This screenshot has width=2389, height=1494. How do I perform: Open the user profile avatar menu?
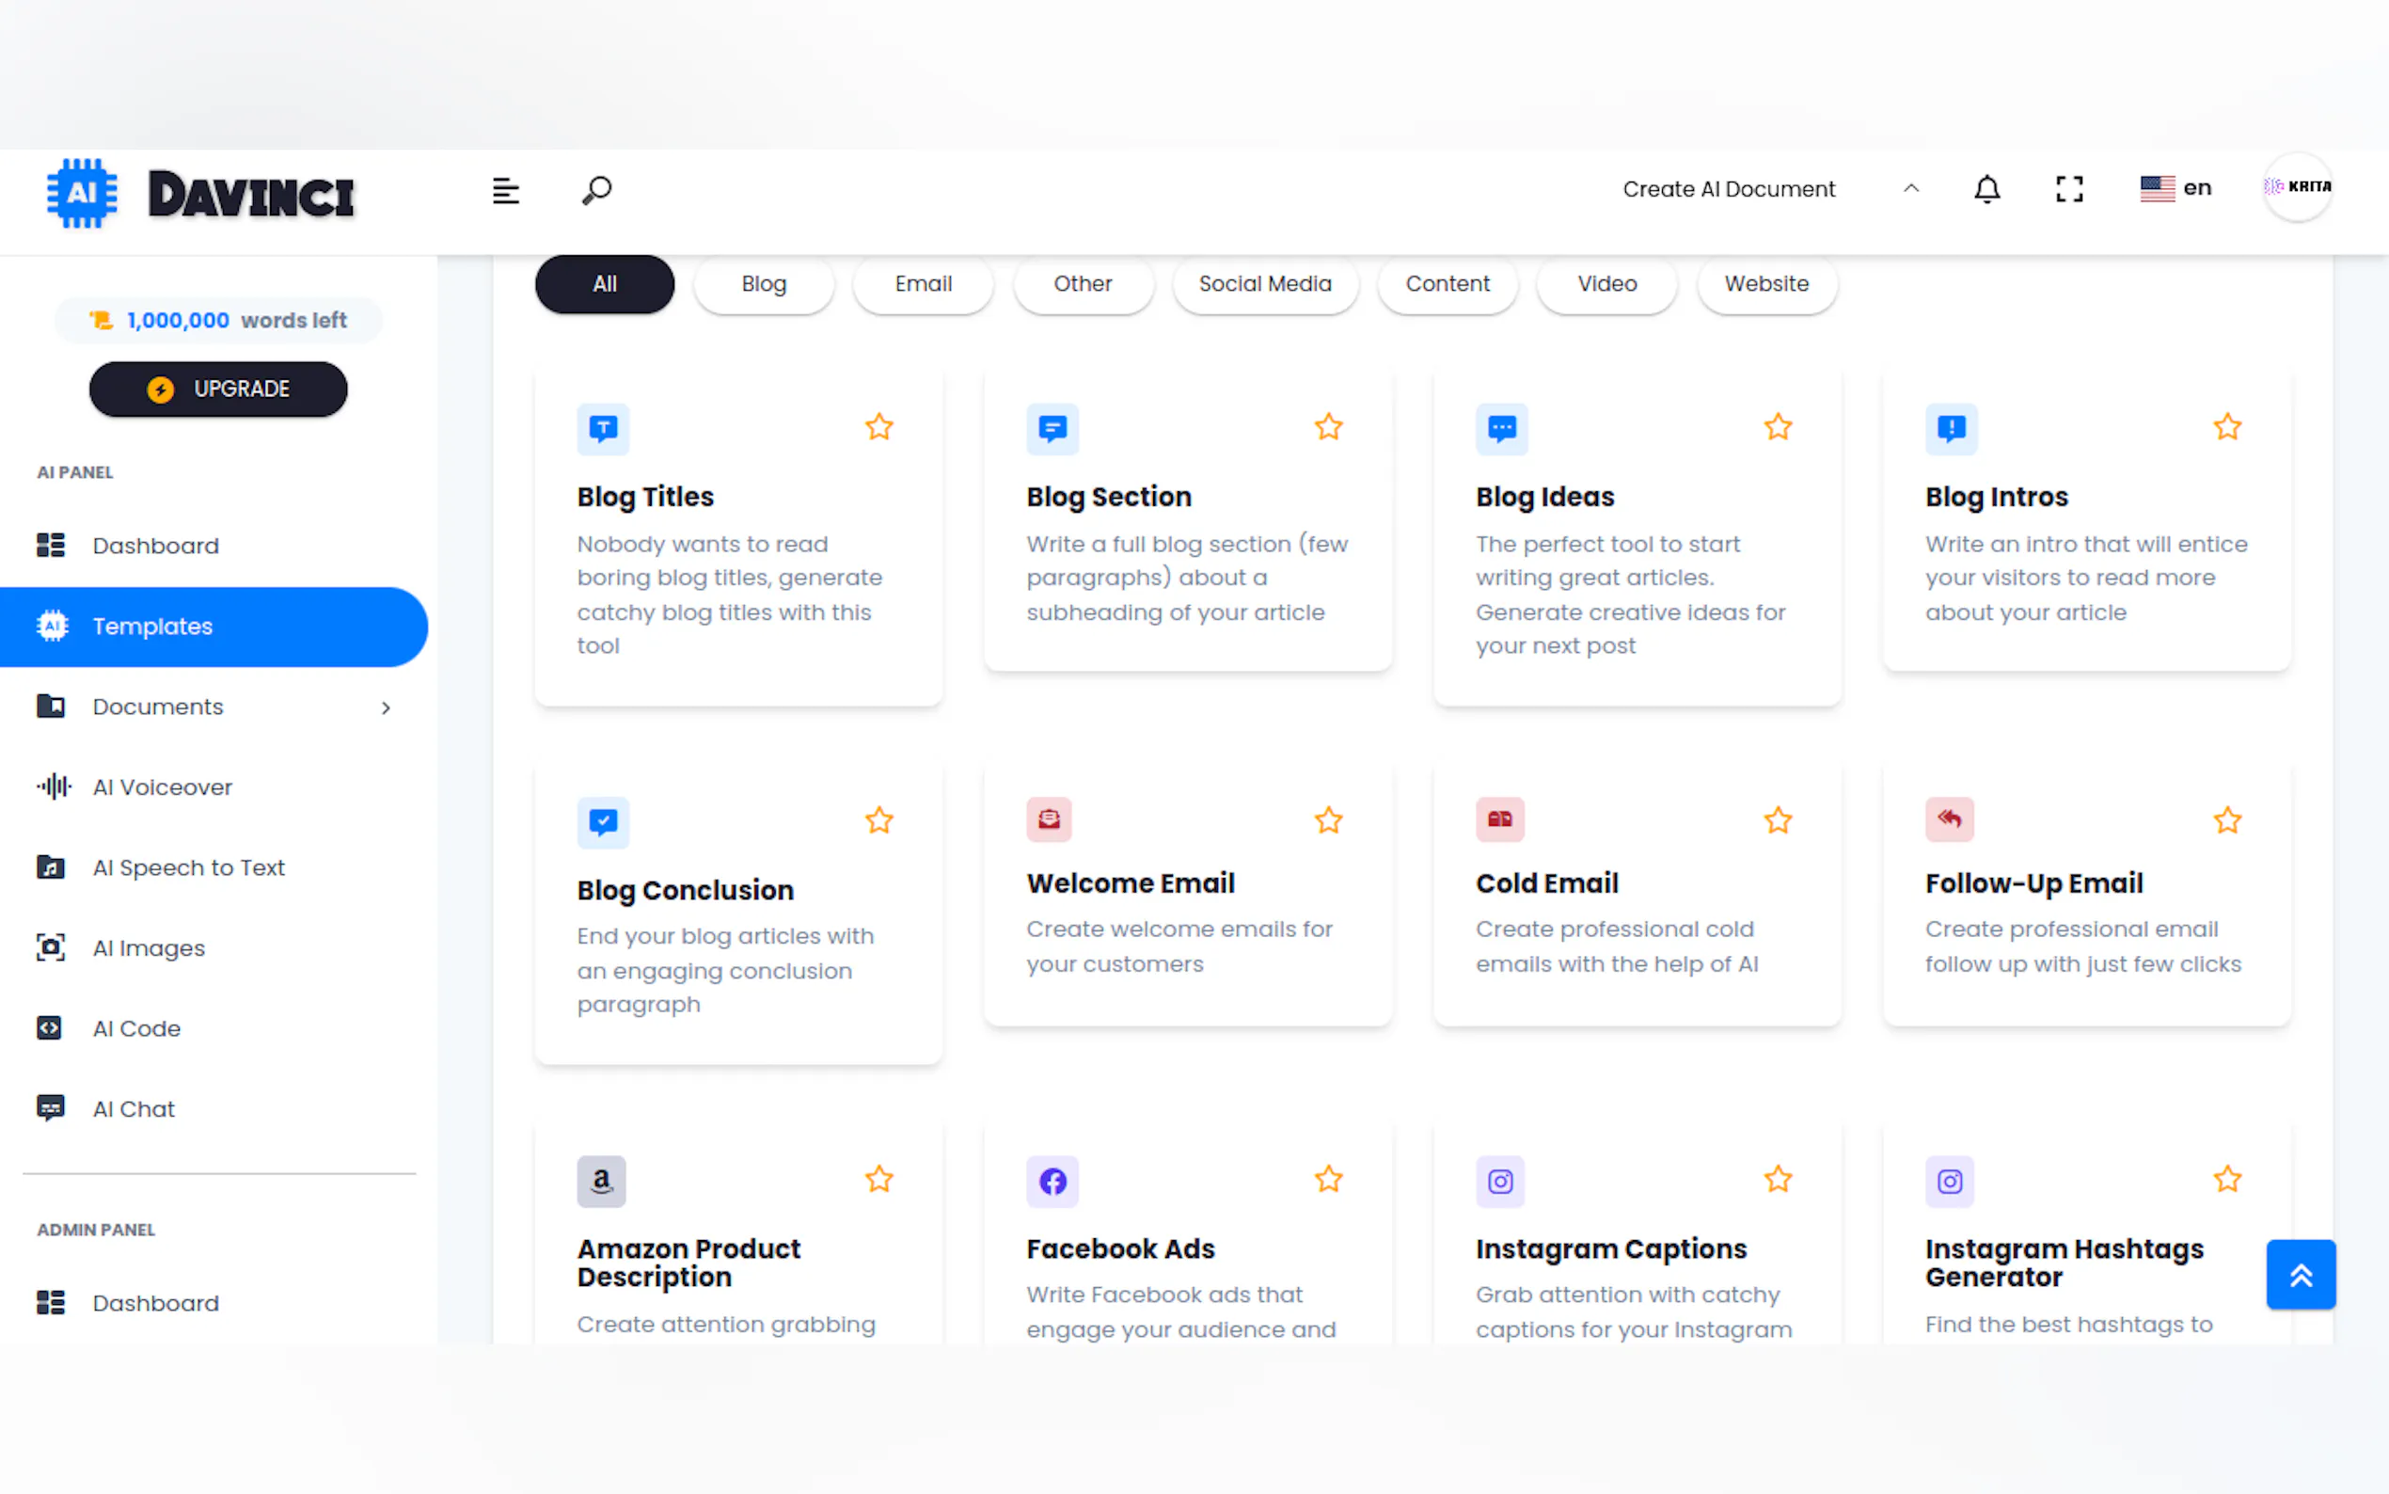coord(2297,186)
